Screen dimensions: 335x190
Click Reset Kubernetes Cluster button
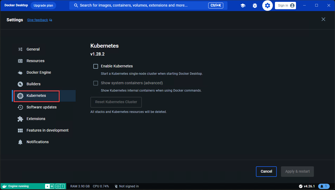[116, 102]
